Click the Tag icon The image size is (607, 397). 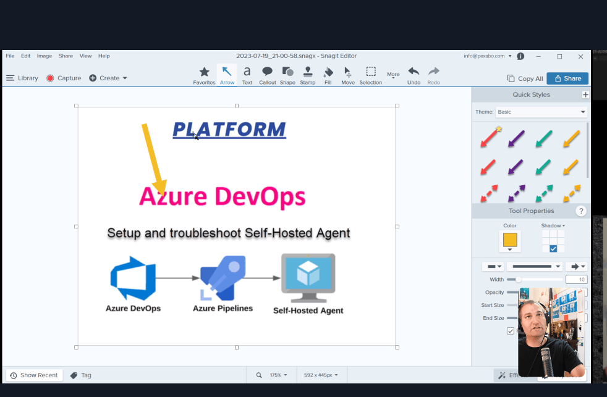[74, 375]
